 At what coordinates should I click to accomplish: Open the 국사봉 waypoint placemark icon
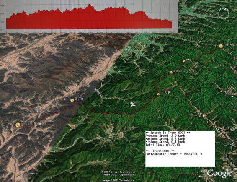(158, 94)
